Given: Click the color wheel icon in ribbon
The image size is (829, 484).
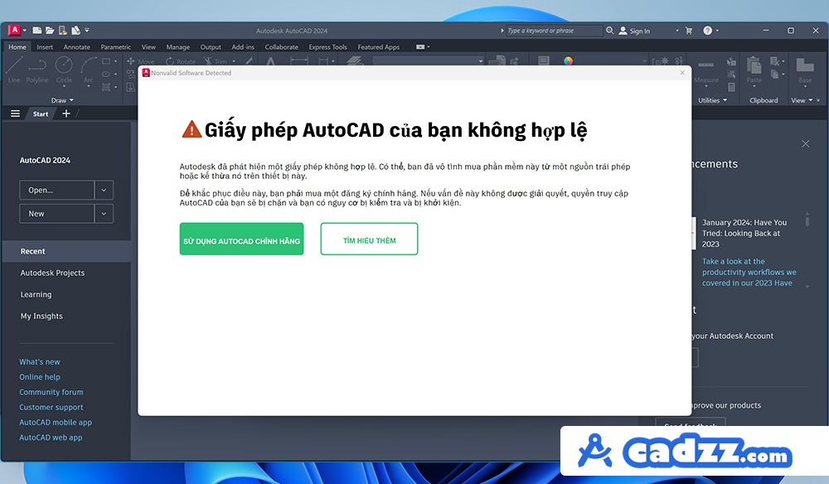Looking at the screenshot, I should (x=569, y=60).
